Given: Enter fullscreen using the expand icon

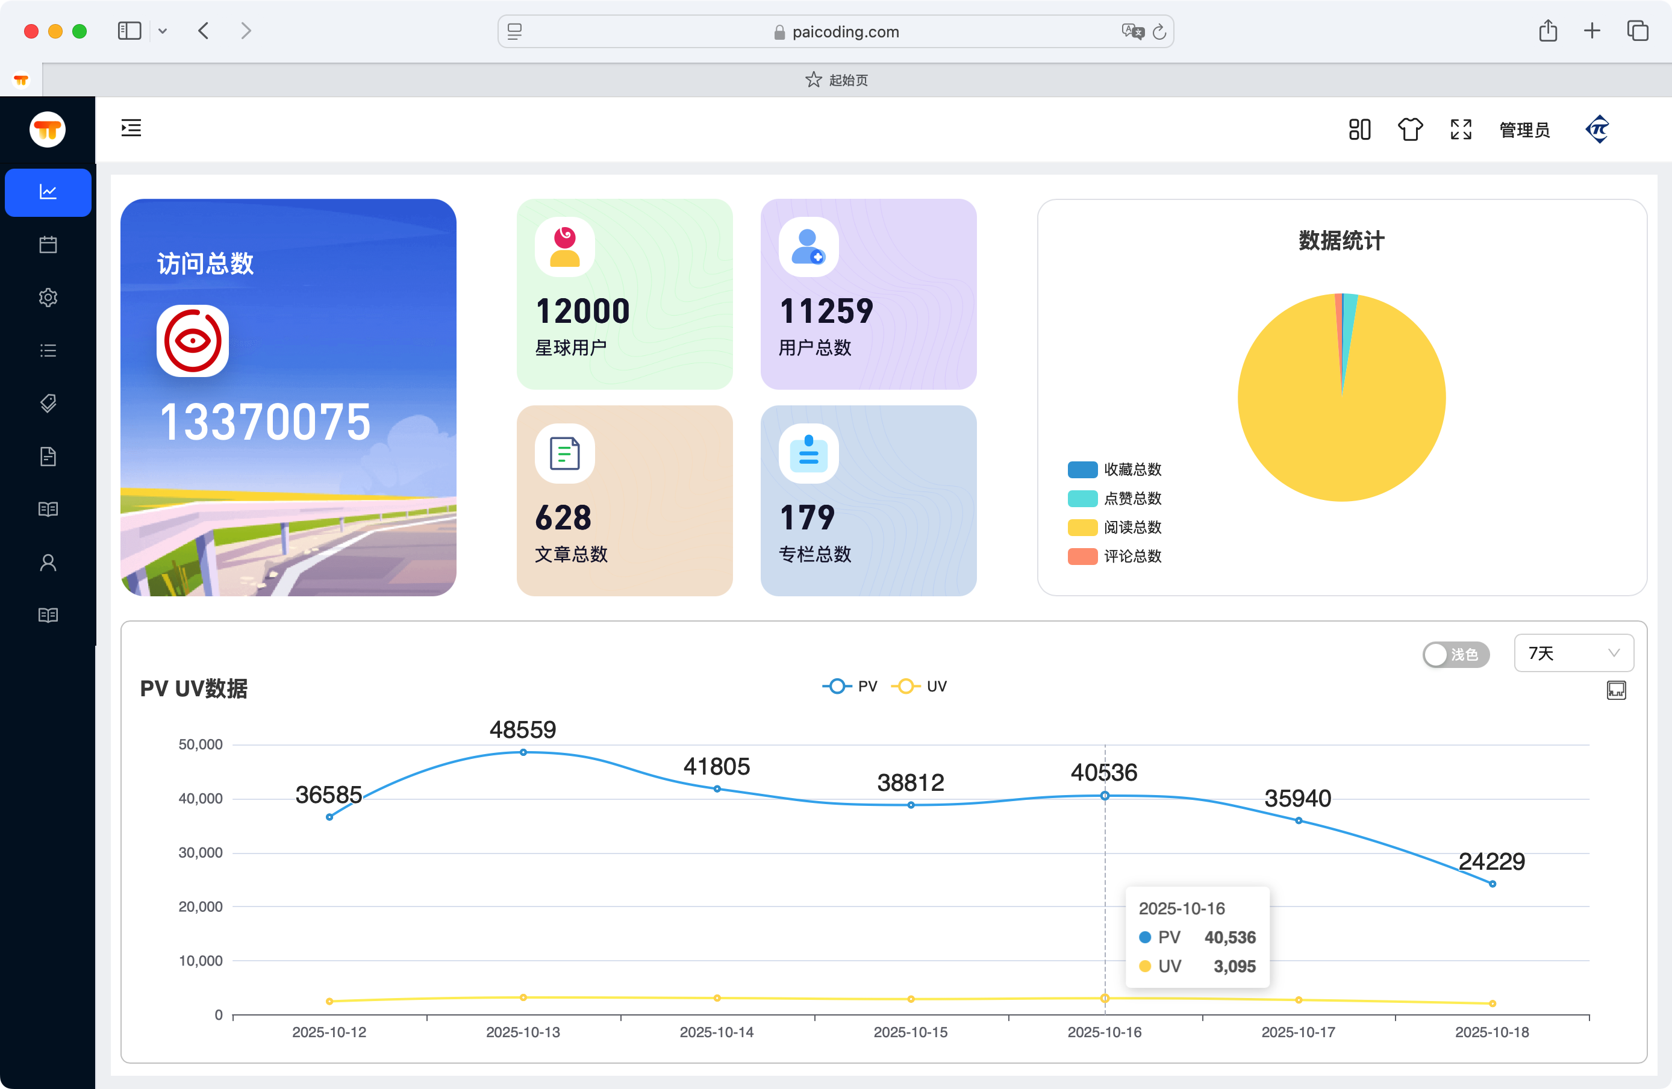Looking at the screenshot, I should pyautogui.click(x=1461, y=130).
